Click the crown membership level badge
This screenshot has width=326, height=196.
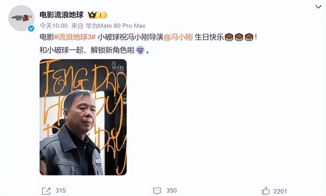coord(98,15)
